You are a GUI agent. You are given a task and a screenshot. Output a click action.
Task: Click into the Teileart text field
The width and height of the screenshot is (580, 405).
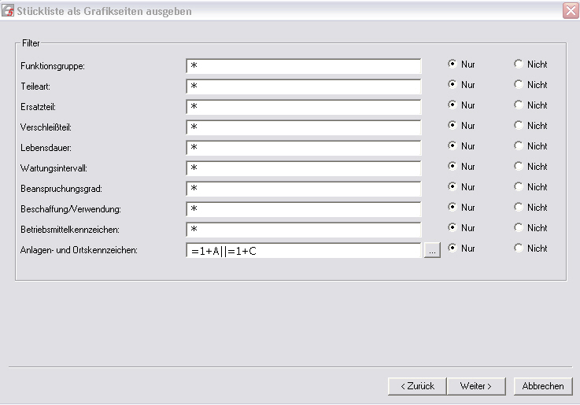pyautogui.click(x=303, y=87)
